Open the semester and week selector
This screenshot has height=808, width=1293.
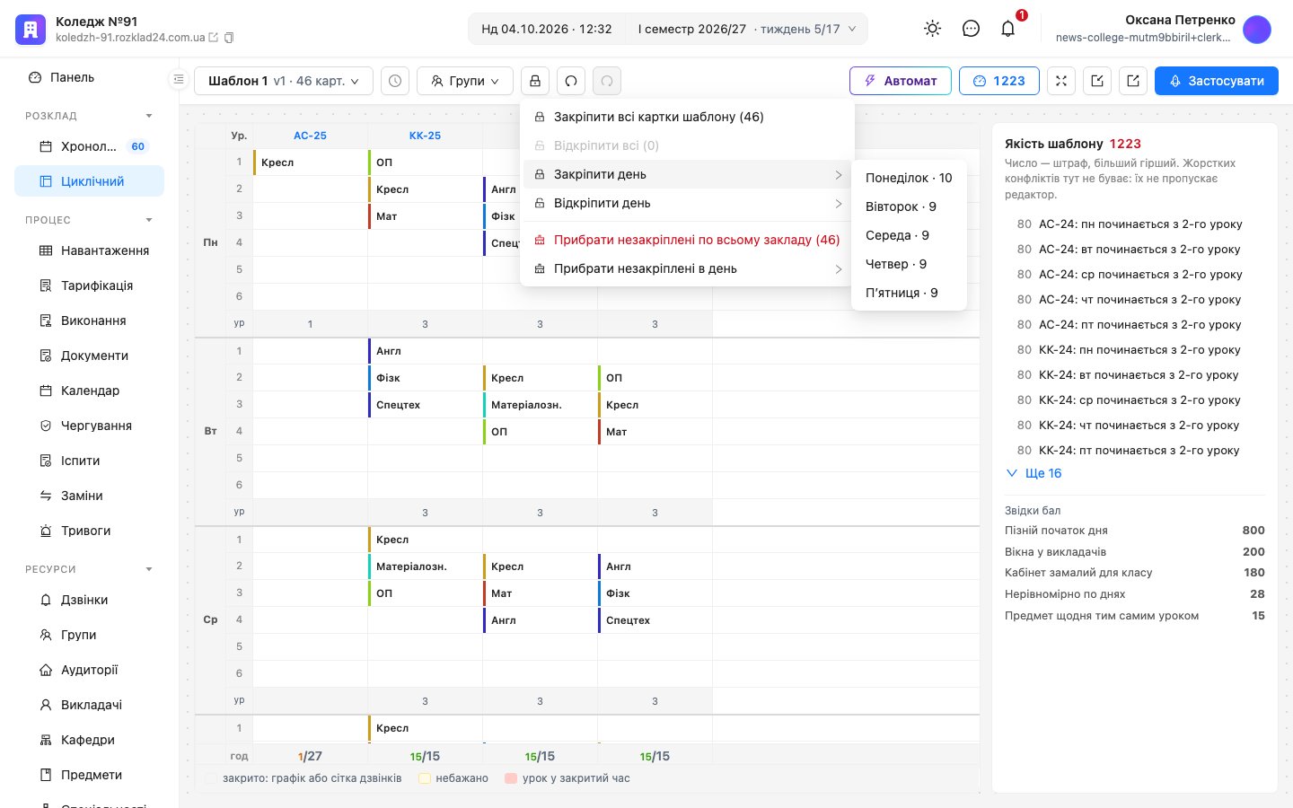point(746,29)
